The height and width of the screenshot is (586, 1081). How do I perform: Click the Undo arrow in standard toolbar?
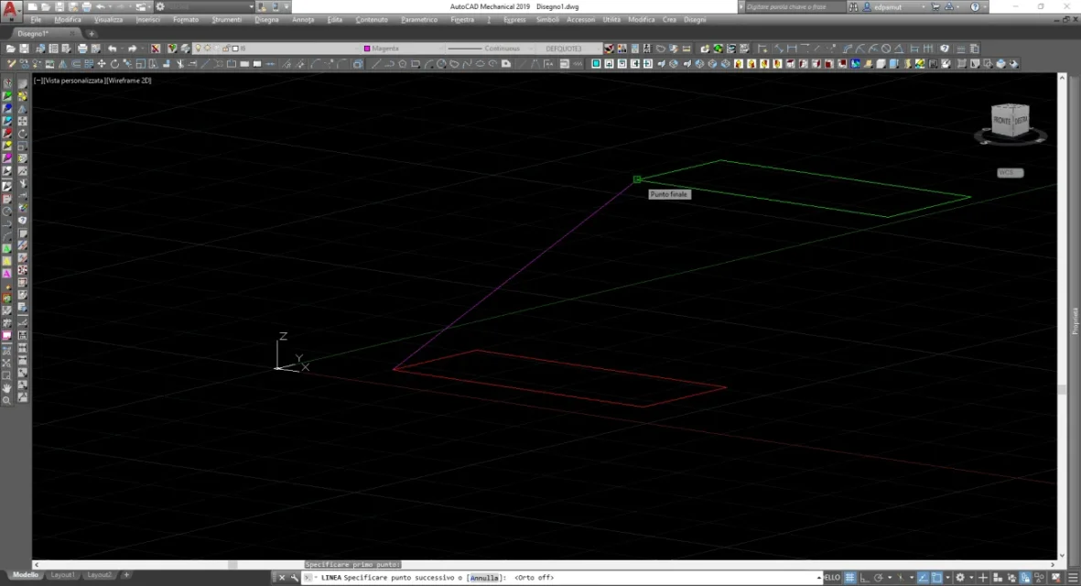(x=112, y=49)
